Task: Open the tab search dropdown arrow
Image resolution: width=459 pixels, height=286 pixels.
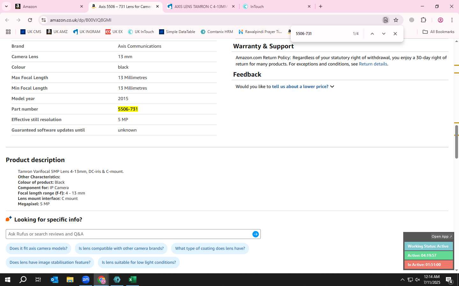Action: point(6,6)
